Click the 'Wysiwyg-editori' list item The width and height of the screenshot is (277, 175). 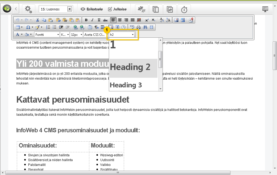click(x=111, y=155)
